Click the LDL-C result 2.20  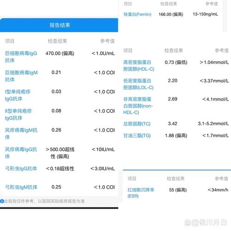pyautogui.click(x=173, y=80)
